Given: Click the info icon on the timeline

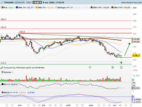Looking at the screenshot, I should click(x=121, y=67).
